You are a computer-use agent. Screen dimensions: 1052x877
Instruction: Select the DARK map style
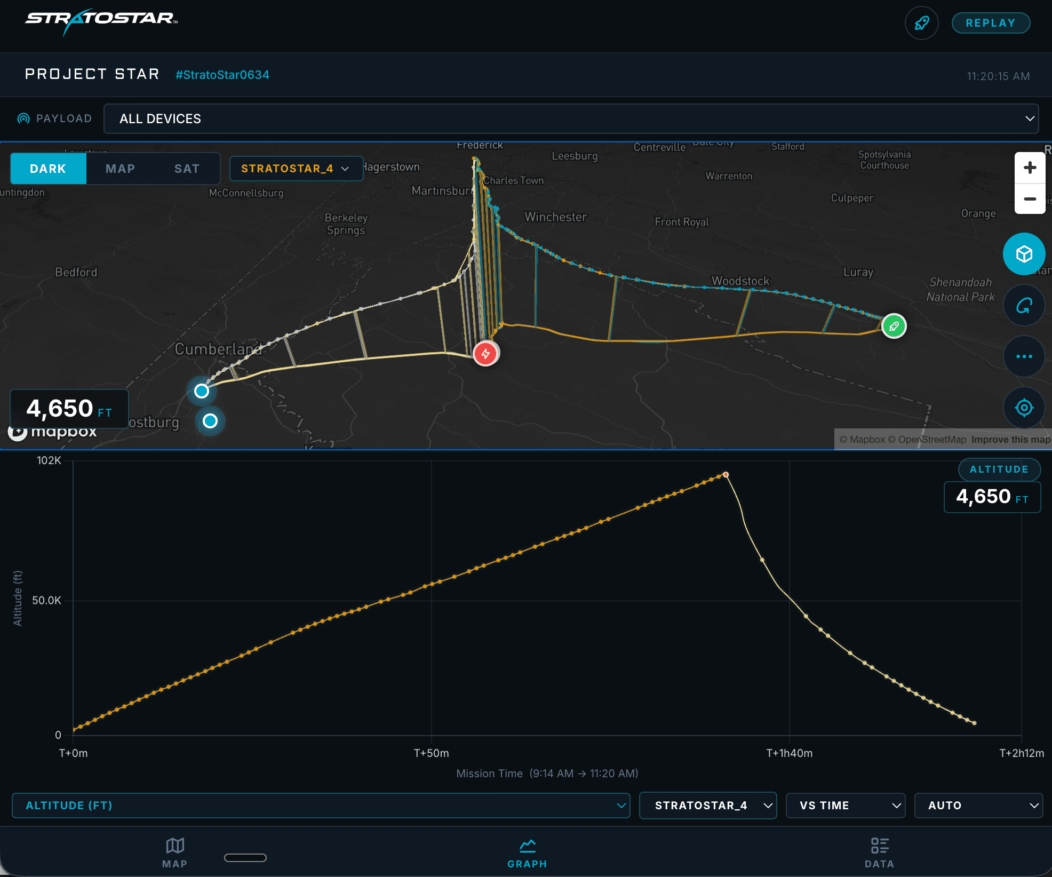point(48,169)
